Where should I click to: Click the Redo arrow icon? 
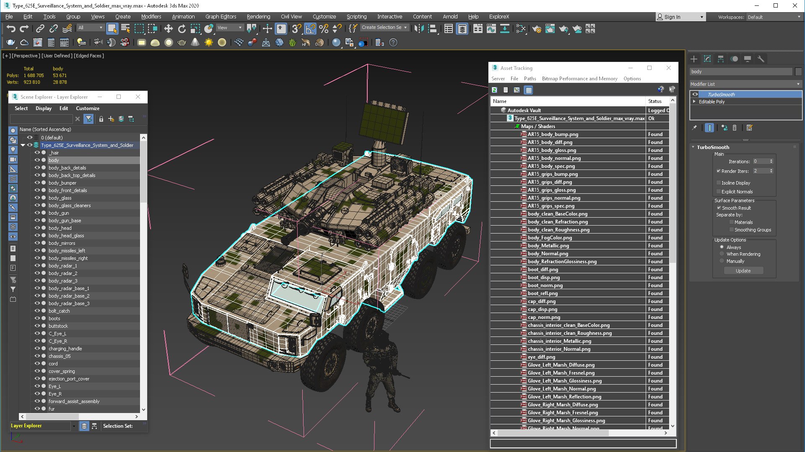pos(24,28)
